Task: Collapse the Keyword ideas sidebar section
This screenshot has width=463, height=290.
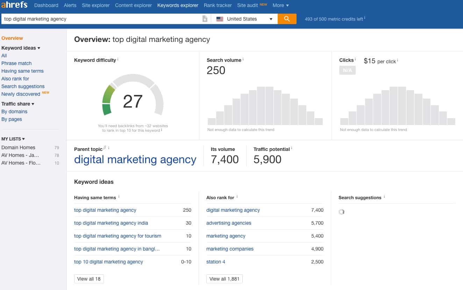Action: coord(21,48)
